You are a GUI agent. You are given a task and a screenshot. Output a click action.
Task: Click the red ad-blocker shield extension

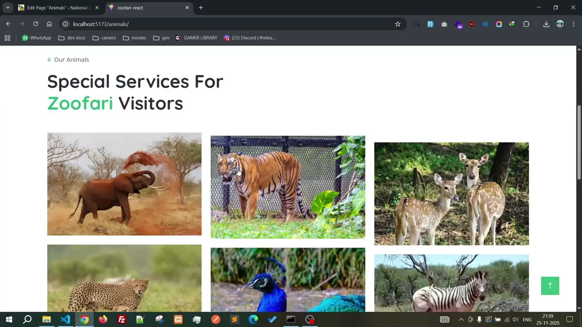(x=472, y=24)
